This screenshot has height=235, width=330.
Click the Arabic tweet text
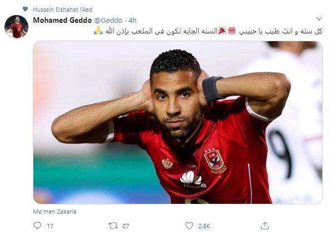click(x=208, y=31)
